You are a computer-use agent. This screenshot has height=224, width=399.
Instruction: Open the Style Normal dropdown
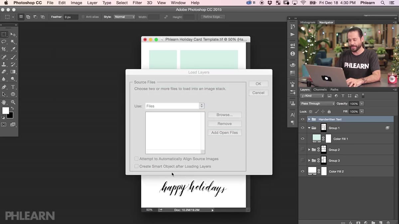[x=124, y=17]
